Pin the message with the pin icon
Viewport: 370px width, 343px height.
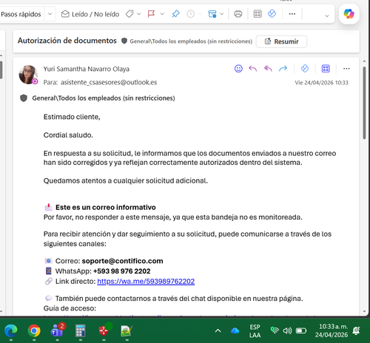175,14
